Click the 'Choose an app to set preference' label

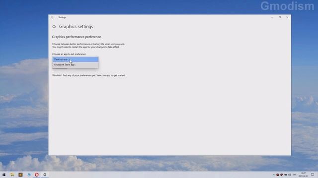69,54
